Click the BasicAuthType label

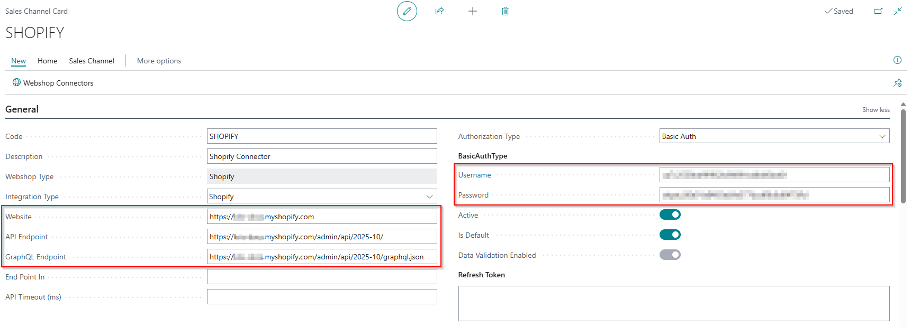(483, 156)
